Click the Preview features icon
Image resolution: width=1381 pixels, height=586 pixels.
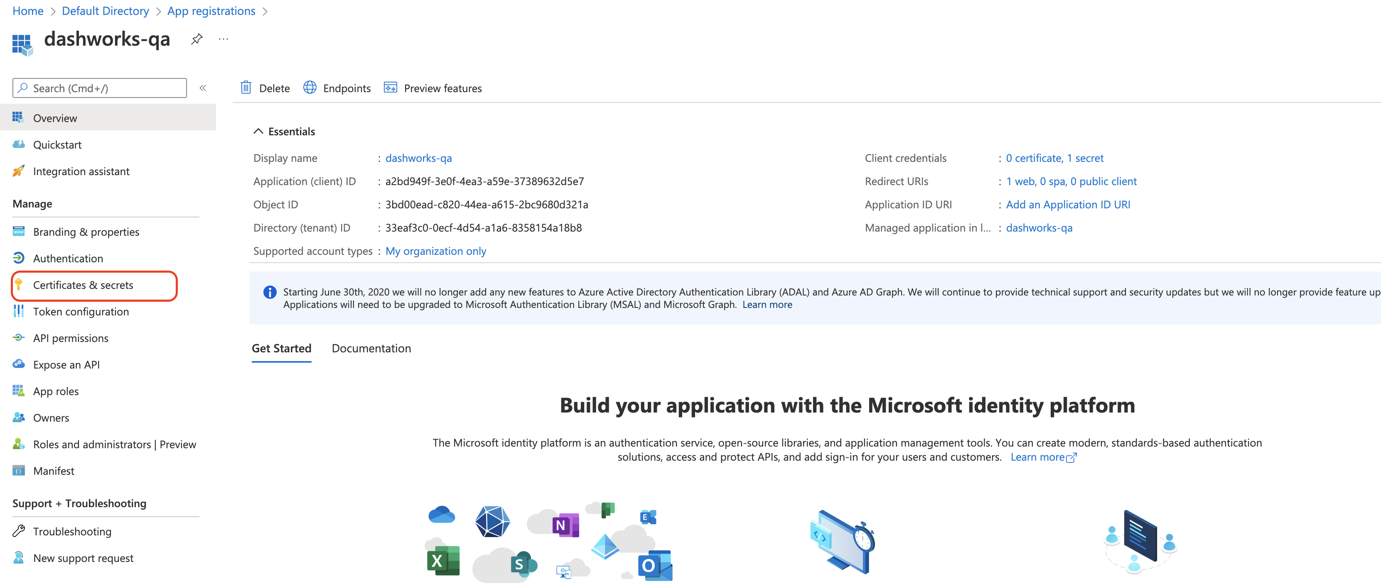pos(390,88)
